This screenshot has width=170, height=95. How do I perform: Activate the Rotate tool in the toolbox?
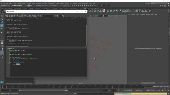[x=2, y=29]
